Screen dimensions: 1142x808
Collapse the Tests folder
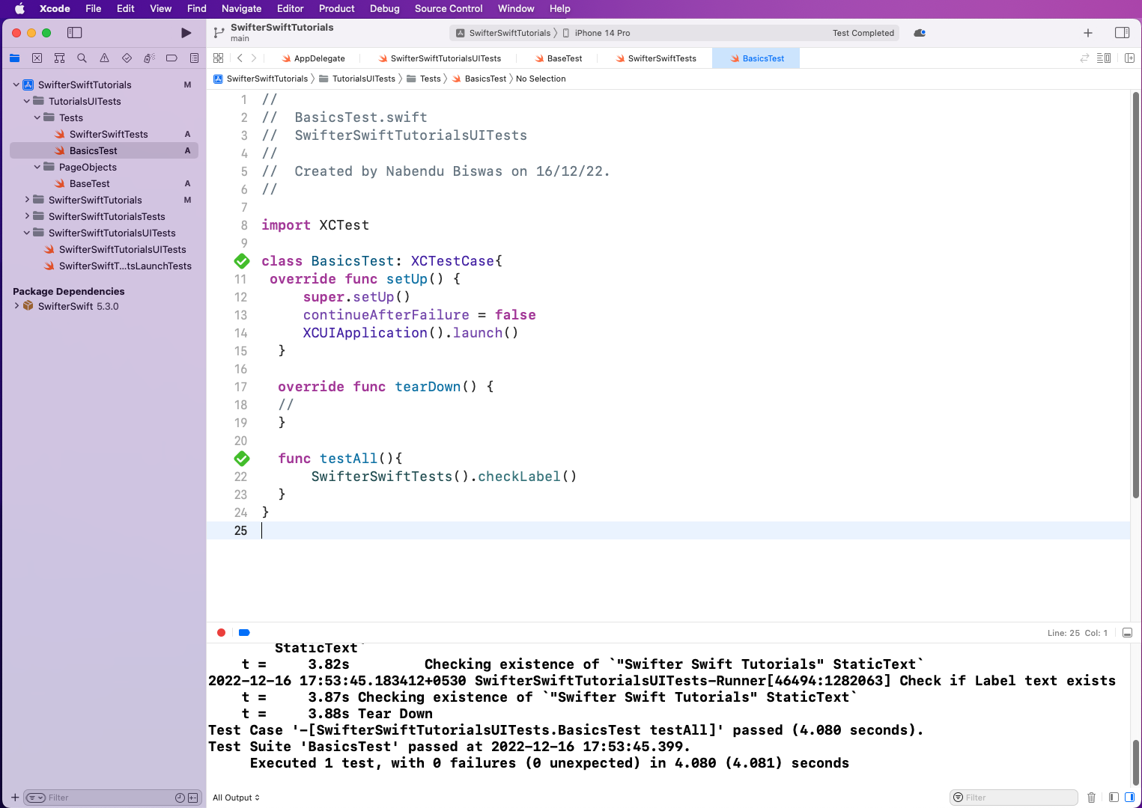pyautogui.click(x=37, y=117)
